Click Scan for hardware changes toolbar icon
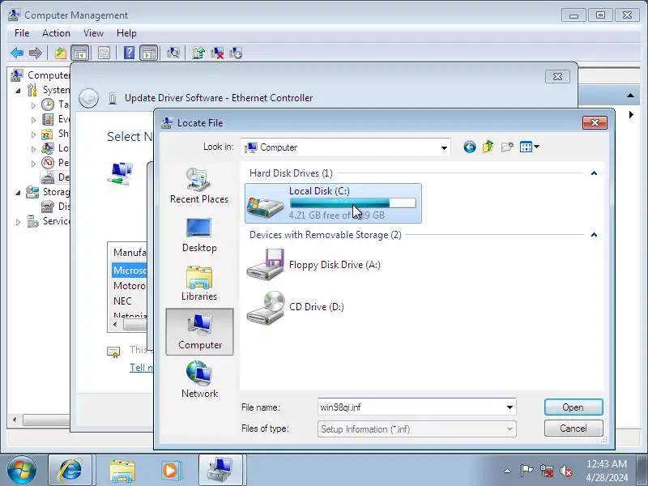 (x=173, y=53)
